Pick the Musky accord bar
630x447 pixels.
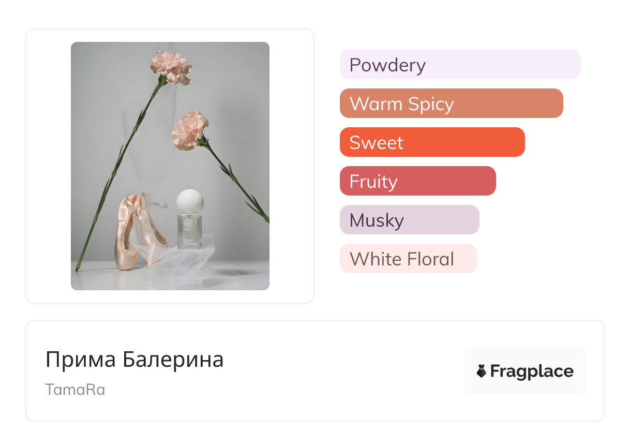pyautogui.click(x=409, y=220)
